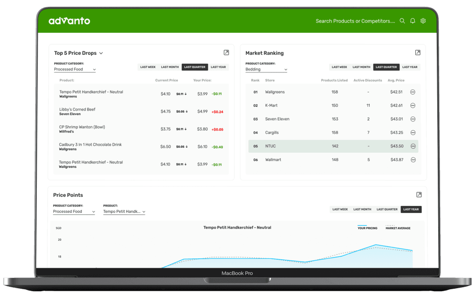Click the Your Price column header
The width and height of the screenshot is (475, 298).
(x=202, y=80)
